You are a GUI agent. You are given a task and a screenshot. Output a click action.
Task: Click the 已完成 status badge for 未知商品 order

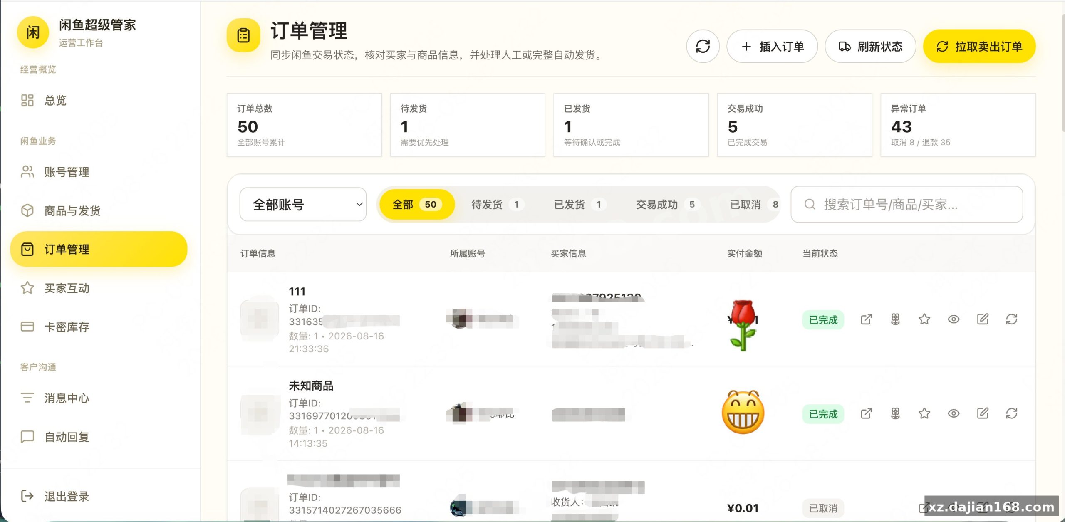[823, 414]
